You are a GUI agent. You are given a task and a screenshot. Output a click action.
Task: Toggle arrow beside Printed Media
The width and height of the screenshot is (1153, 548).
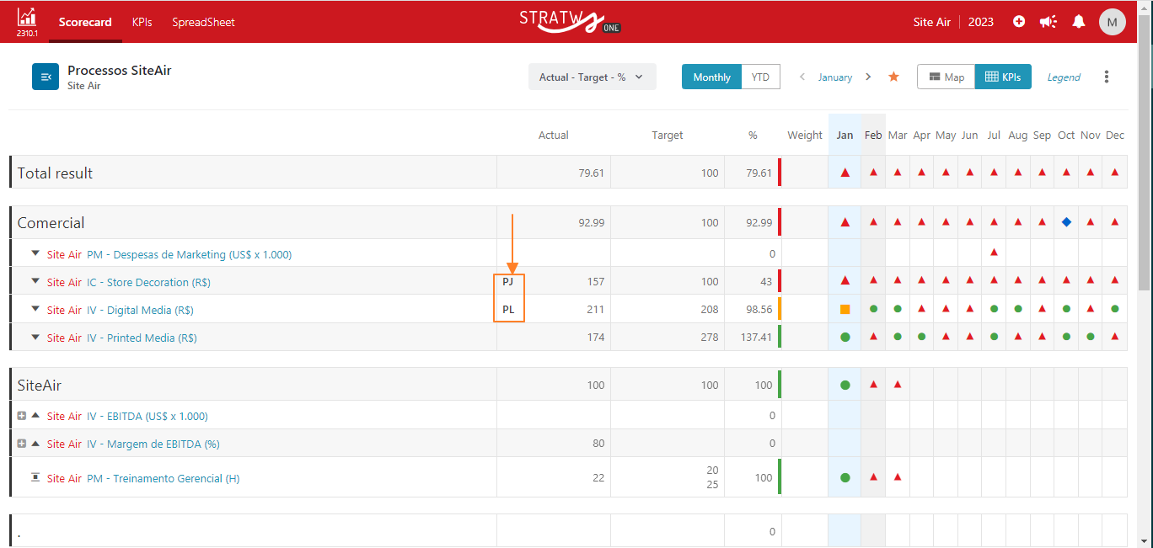(35, 337)
